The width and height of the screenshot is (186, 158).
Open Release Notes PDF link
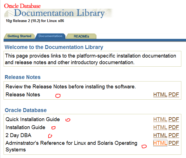coord(174,95)
